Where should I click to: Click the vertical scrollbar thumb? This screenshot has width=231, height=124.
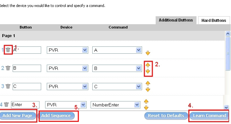228,53
